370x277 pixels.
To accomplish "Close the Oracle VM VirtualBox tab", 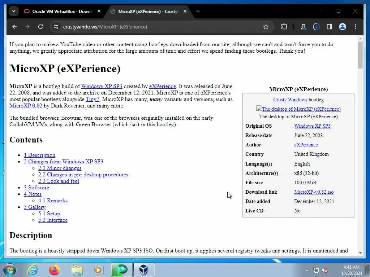I will point(99,11).
